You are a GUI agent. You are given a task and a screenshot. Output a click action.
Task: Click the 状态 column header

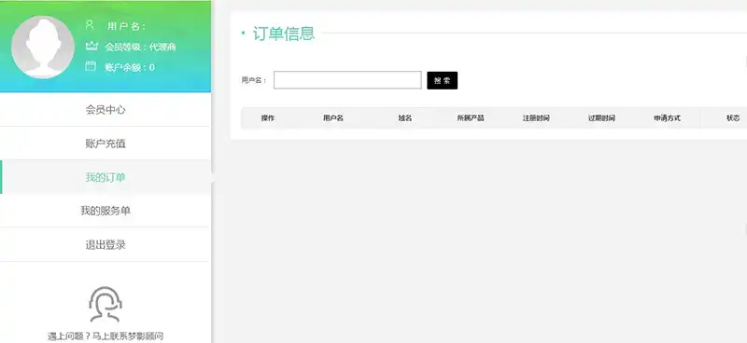[x=733, y=118]
